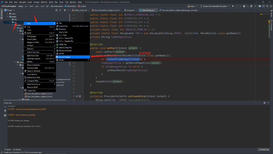Screen dimensions: 273x154
Task: Select Service Widget from New submenu
Action: (65, 57)
